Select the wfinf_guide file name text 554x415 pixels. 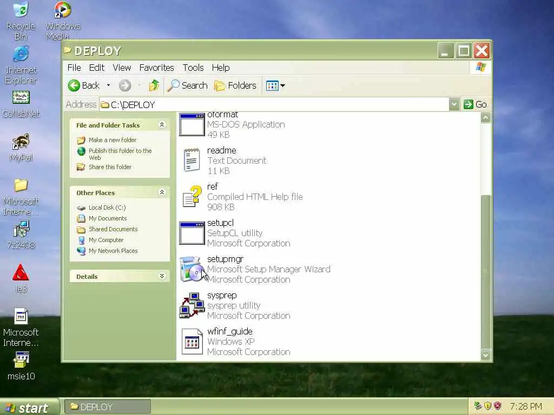(229, 331)
